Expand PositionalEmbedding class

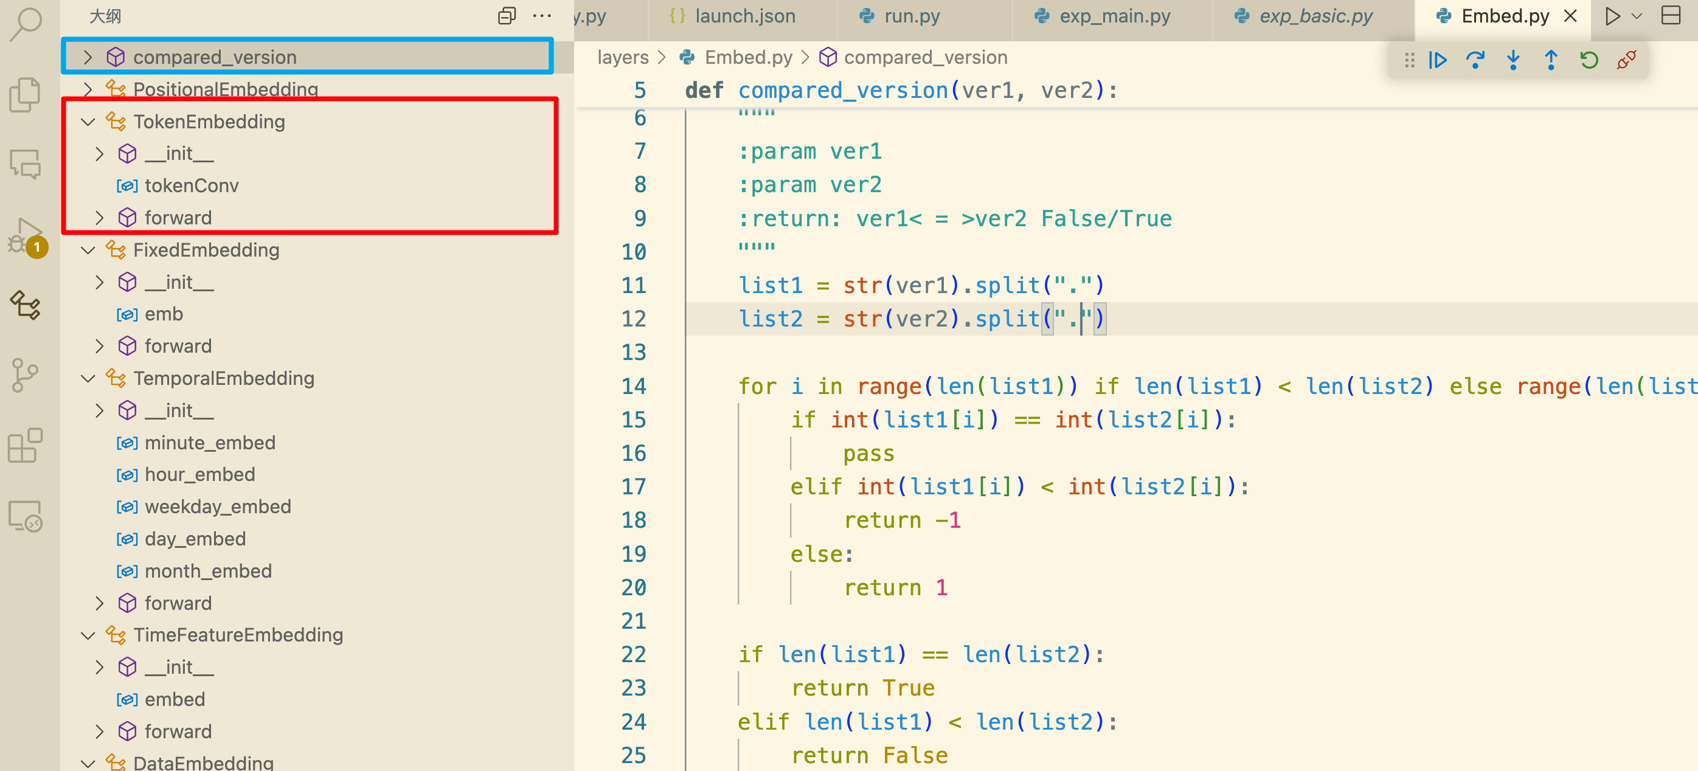(x=88, y=89)
